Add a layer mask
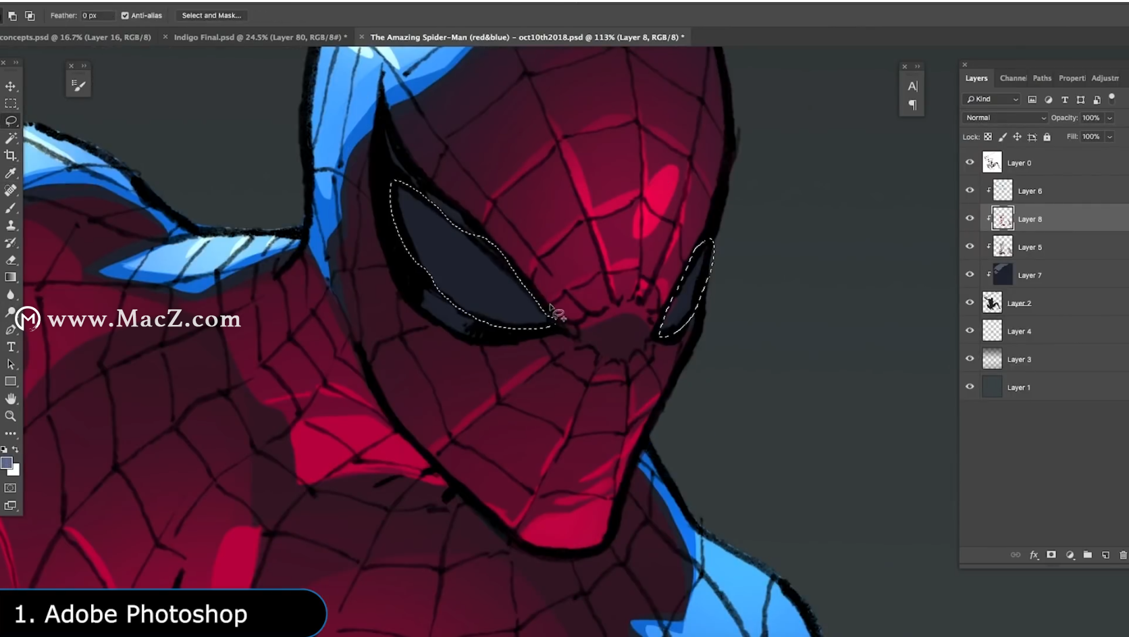Image resolution: width=1129 pixels, height=637 pixels. point(1051,555)
